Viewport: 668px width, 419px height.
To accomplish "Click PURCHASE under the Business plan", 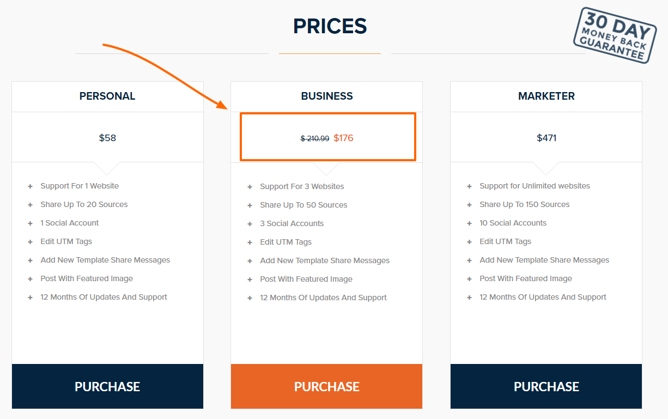I will pos(326,386).
